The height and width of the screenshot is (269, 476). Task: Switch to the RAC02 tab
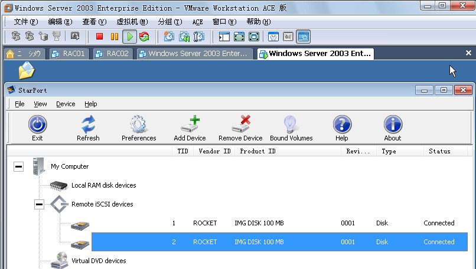click(x=113, y=54)
